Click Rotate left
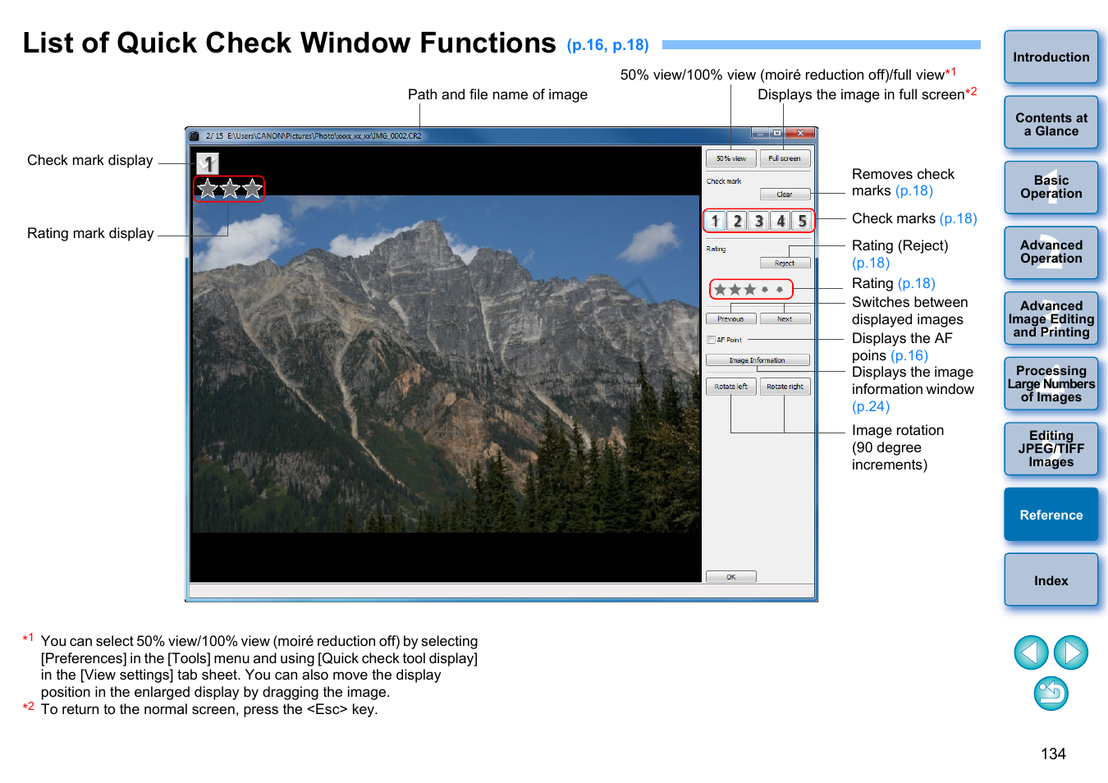This screenshot has width=1108, height=783. 730,387
